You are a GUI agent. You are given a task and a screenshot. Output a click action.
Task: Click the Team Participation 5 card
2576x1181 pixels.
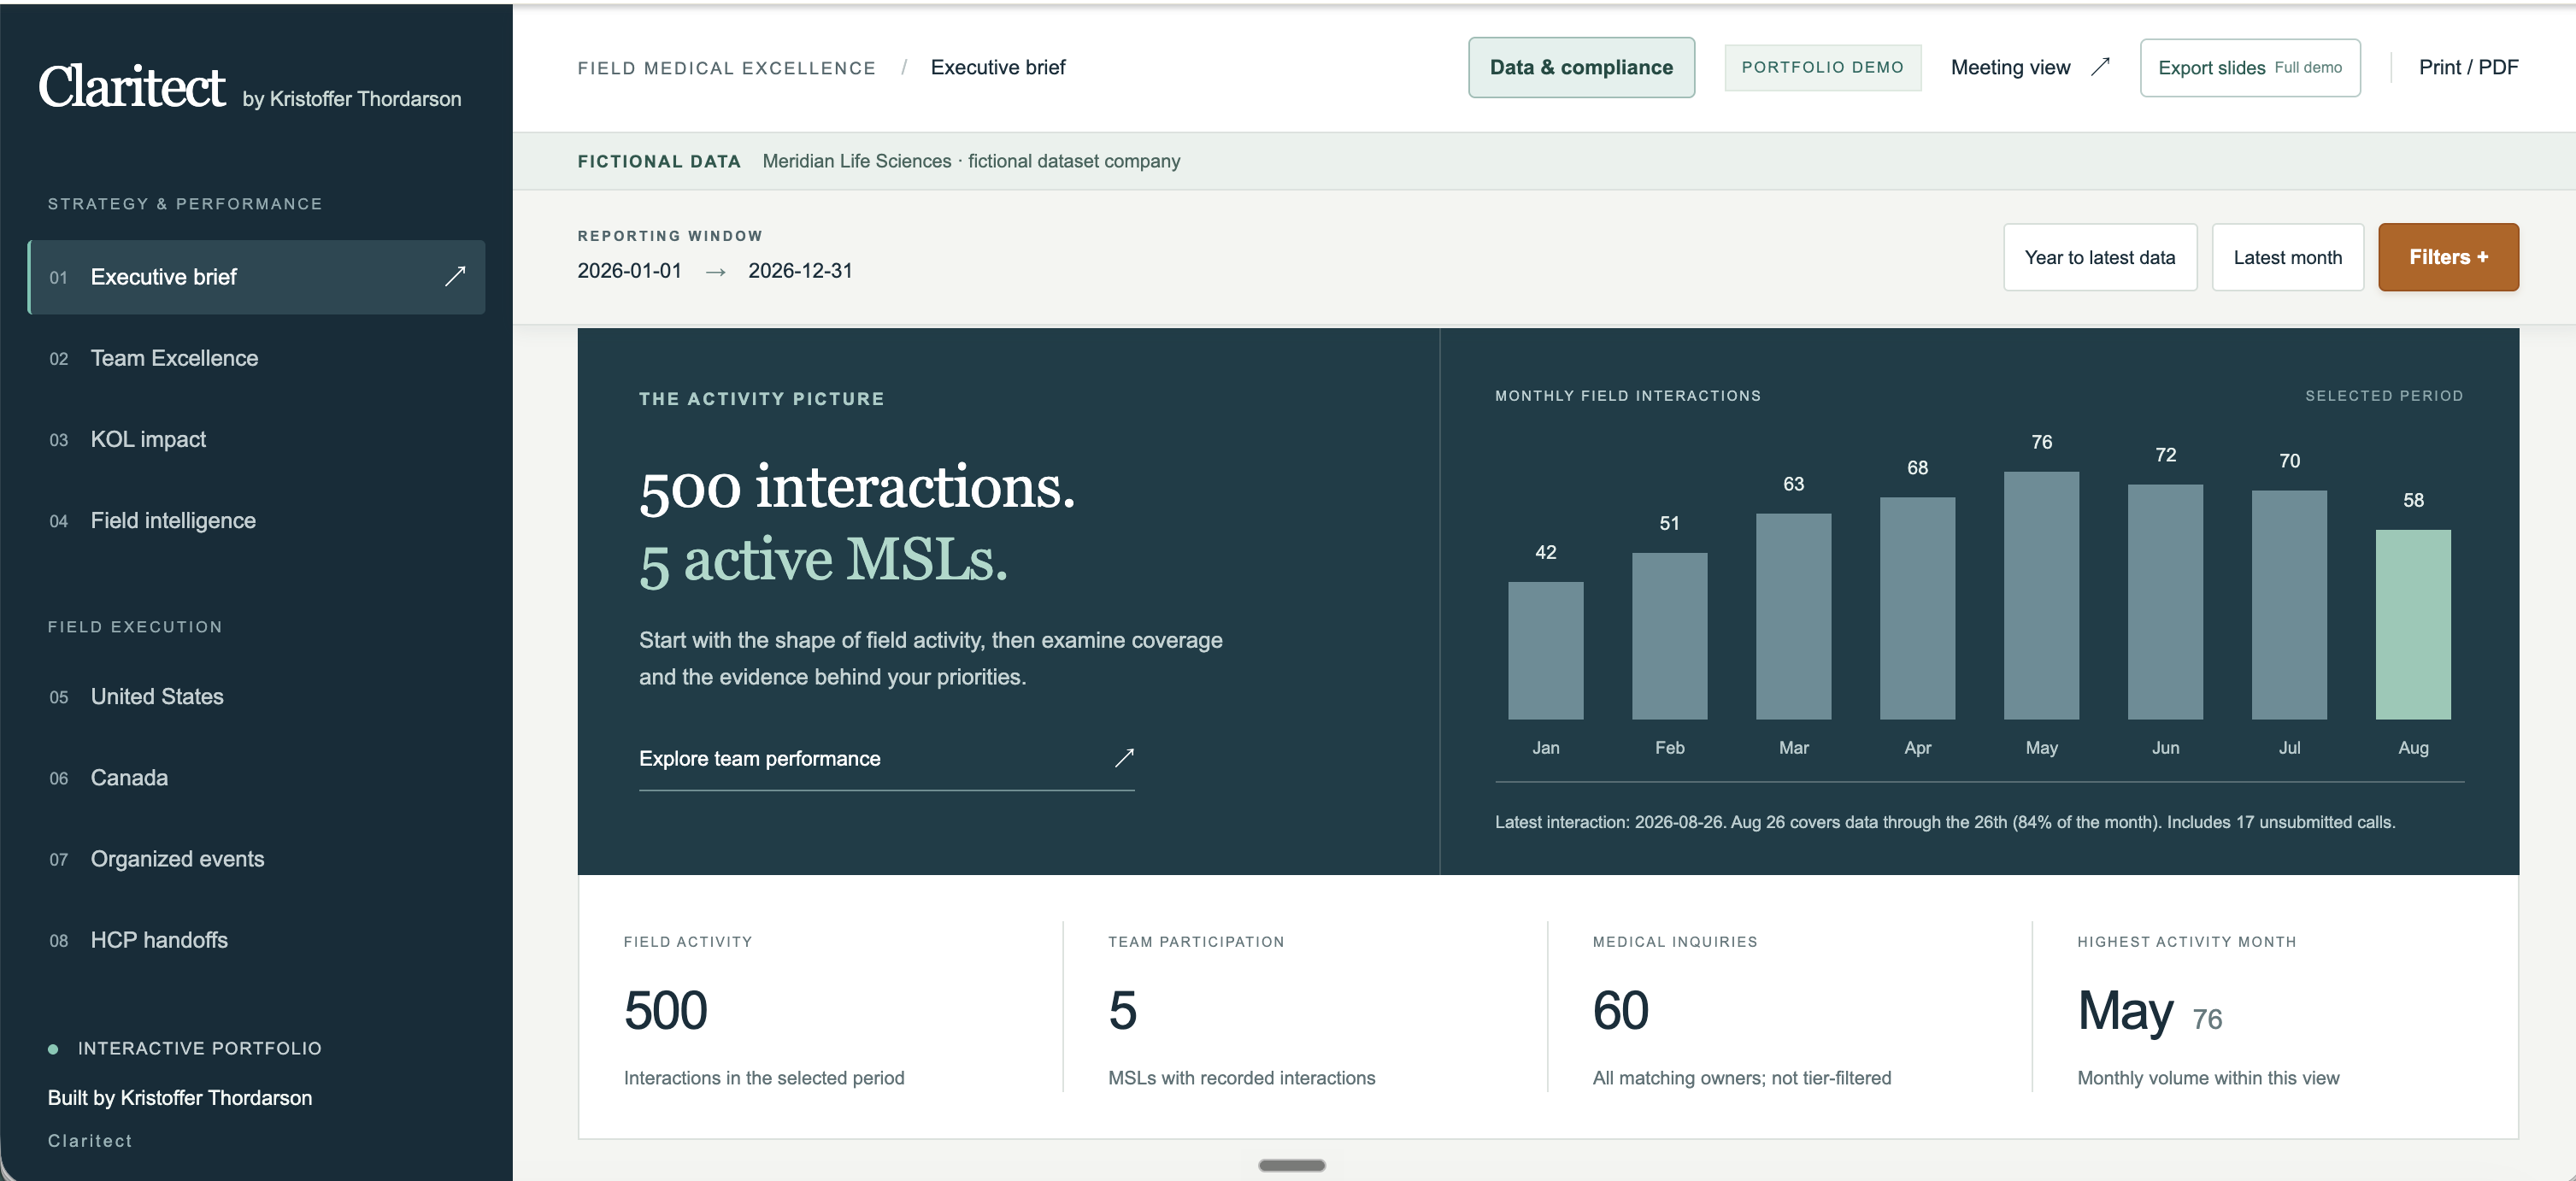click(x=1305, y=1008)
